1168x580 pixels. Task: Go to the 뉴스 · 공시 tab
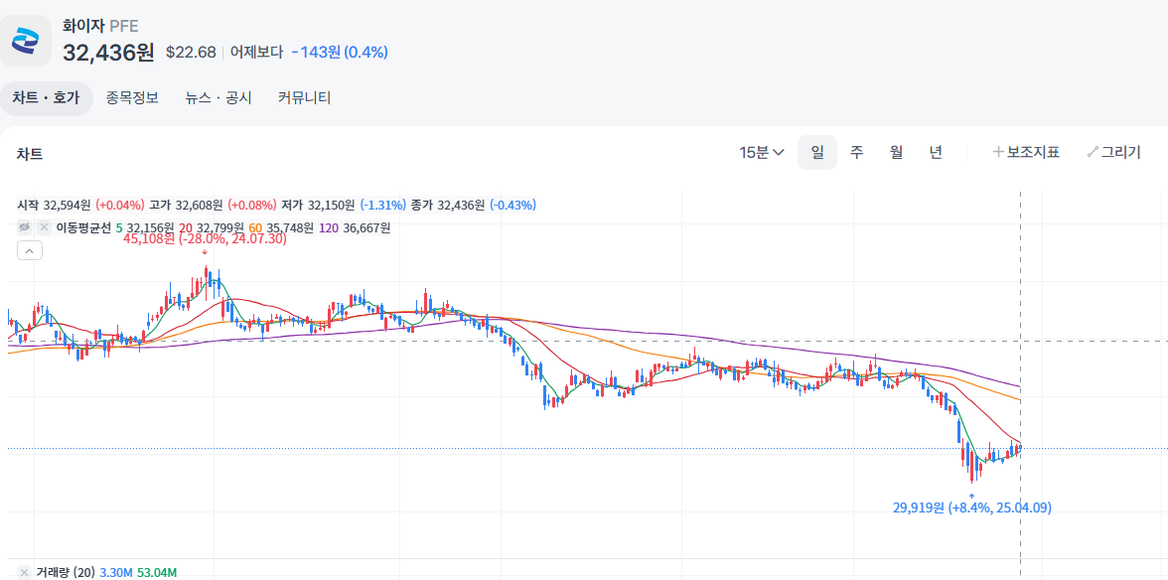[x=219, y=98]
